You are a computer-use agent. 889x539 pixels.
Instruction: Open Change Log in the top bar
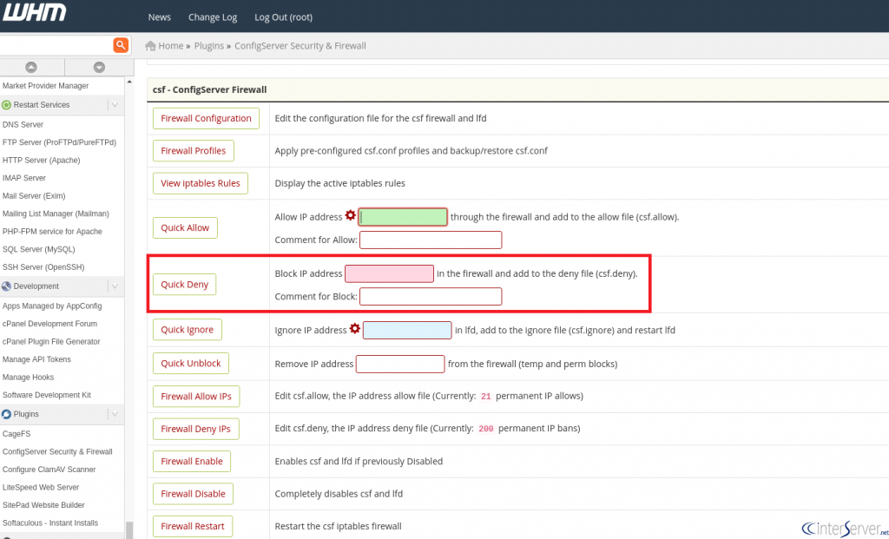[213, 17]
